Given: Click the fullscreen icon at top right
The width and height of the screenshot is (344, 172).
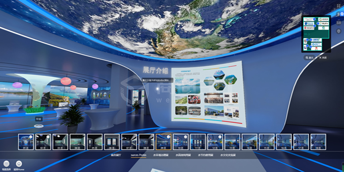Looking at the screenshot, I should coord(339,6).
